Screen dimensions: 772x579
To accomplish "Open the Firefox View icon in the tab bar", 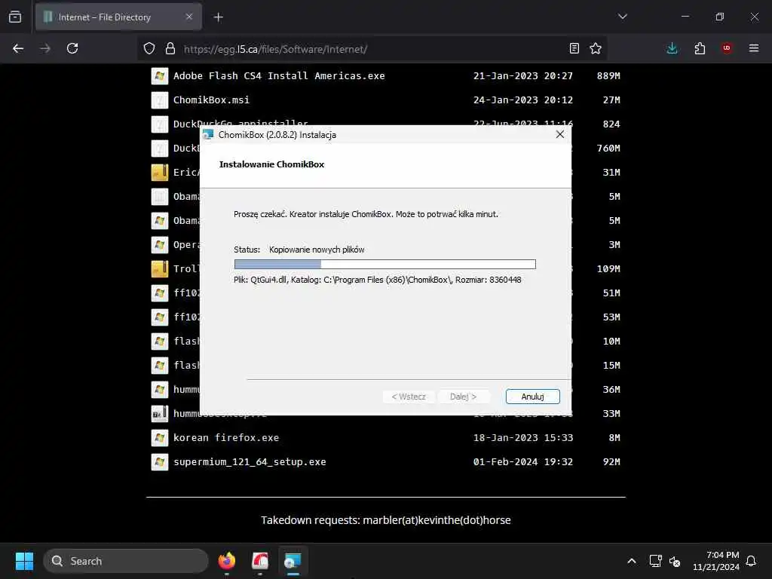I will coord(15,17).
